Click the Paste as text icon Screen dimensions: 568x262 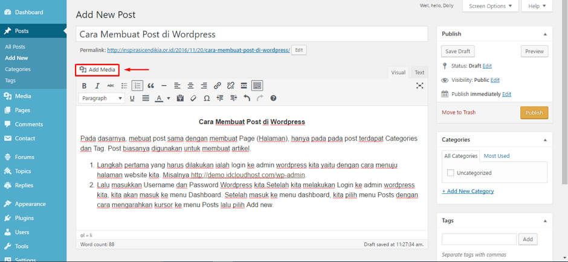click(x=180, y=98)
